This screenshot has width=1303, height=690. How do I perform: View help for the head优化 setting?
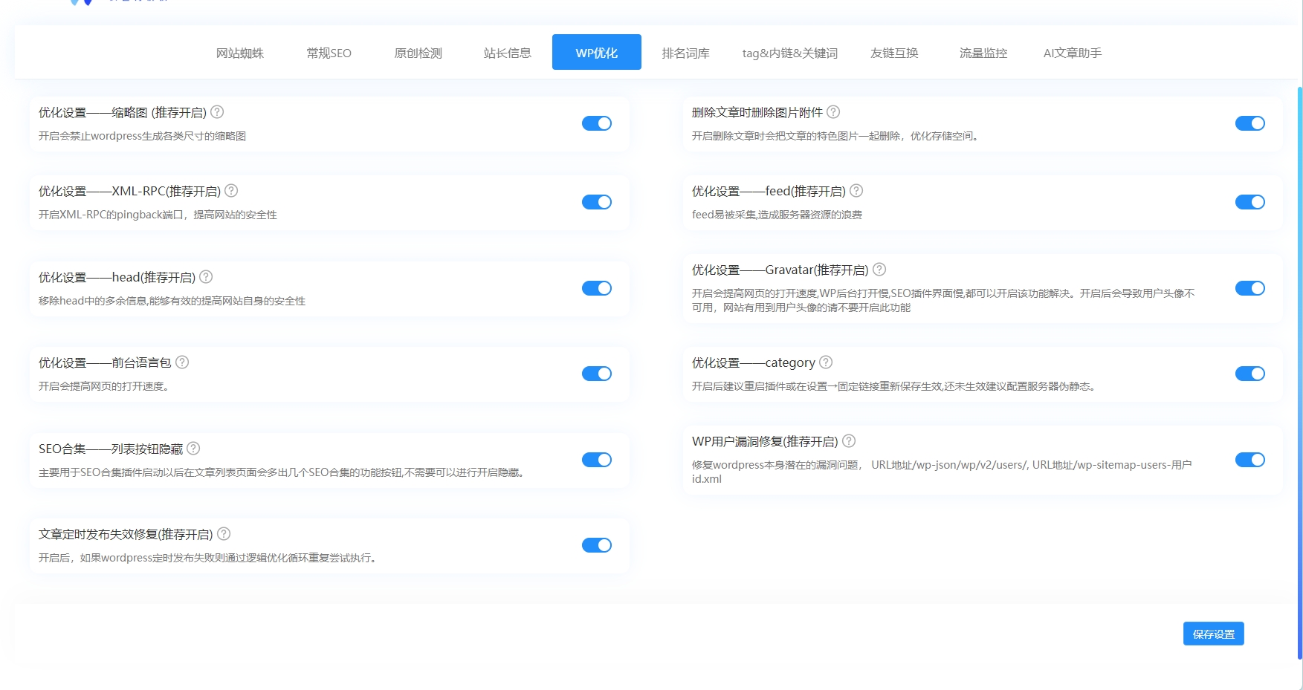pyautogui.click(x=207, y=276)
